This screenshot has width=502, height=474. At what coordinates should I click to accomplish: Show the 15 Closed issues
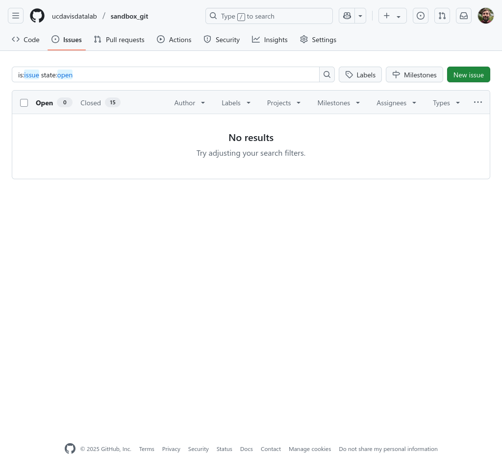coord(100,103)
